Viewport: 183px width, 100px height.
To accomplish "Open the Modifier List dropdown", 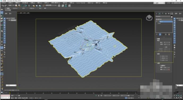I will point(164,19).
